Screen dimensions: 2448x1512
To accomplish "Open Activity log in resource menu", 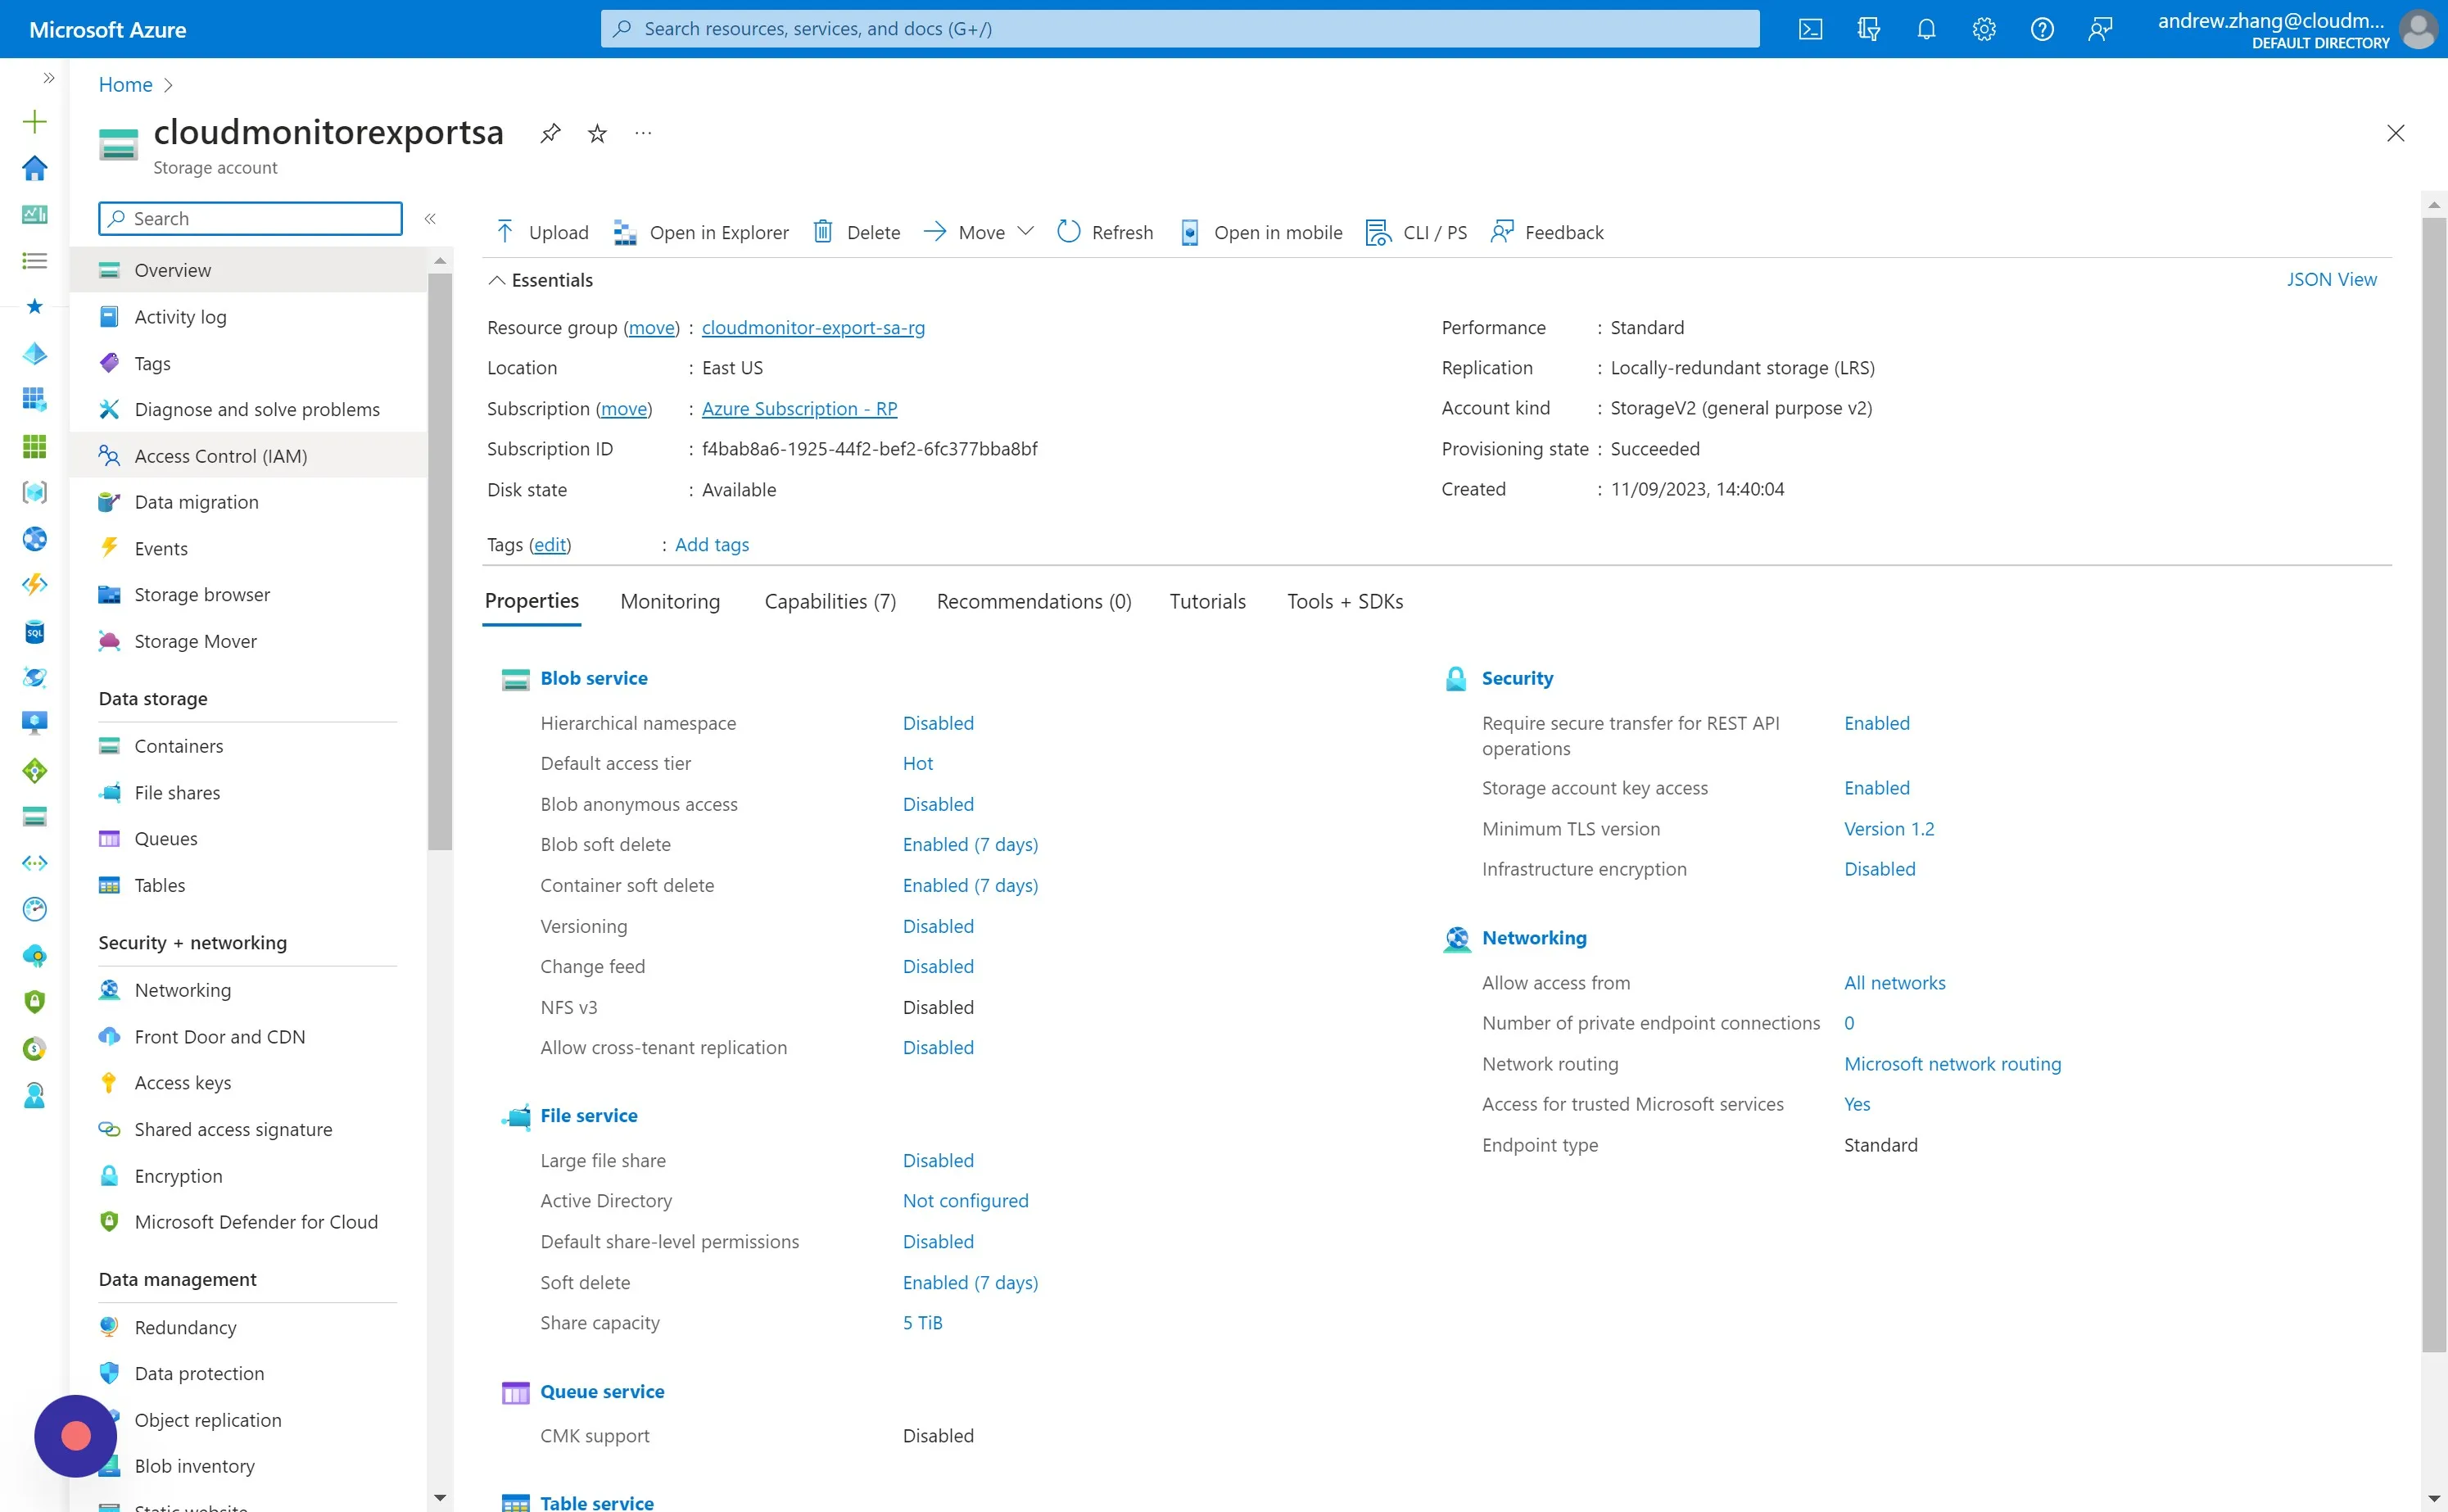I will pyautogui.click(x=250, y=316).
